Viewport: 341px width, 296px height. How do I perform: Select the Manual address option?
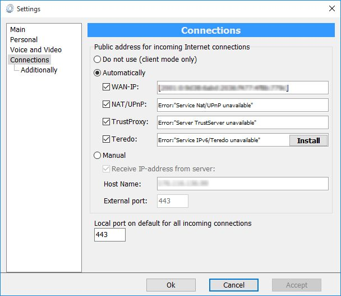[97, 155]
